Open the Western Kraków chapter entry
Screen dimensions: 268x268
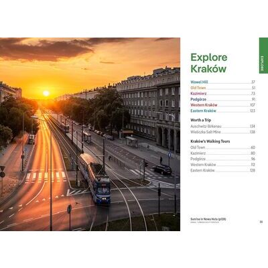[222, 105]
